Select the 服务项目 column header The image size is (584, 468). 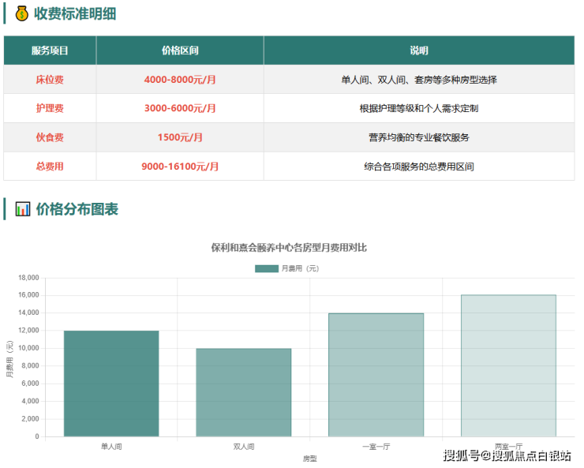point(50,51)
